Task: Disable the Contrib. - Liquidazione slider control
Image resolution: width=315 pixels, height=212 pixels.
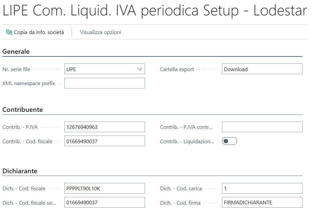Action: point(229,141)
